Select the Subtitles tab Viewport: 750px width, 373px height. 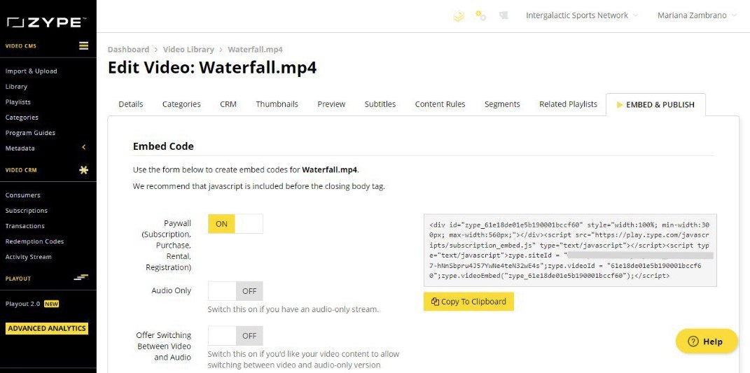pos(380,104)
